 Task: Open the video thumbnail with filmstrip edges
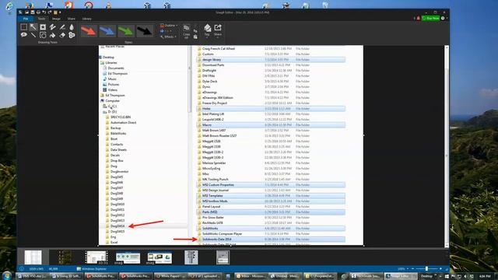click(96, 257)
